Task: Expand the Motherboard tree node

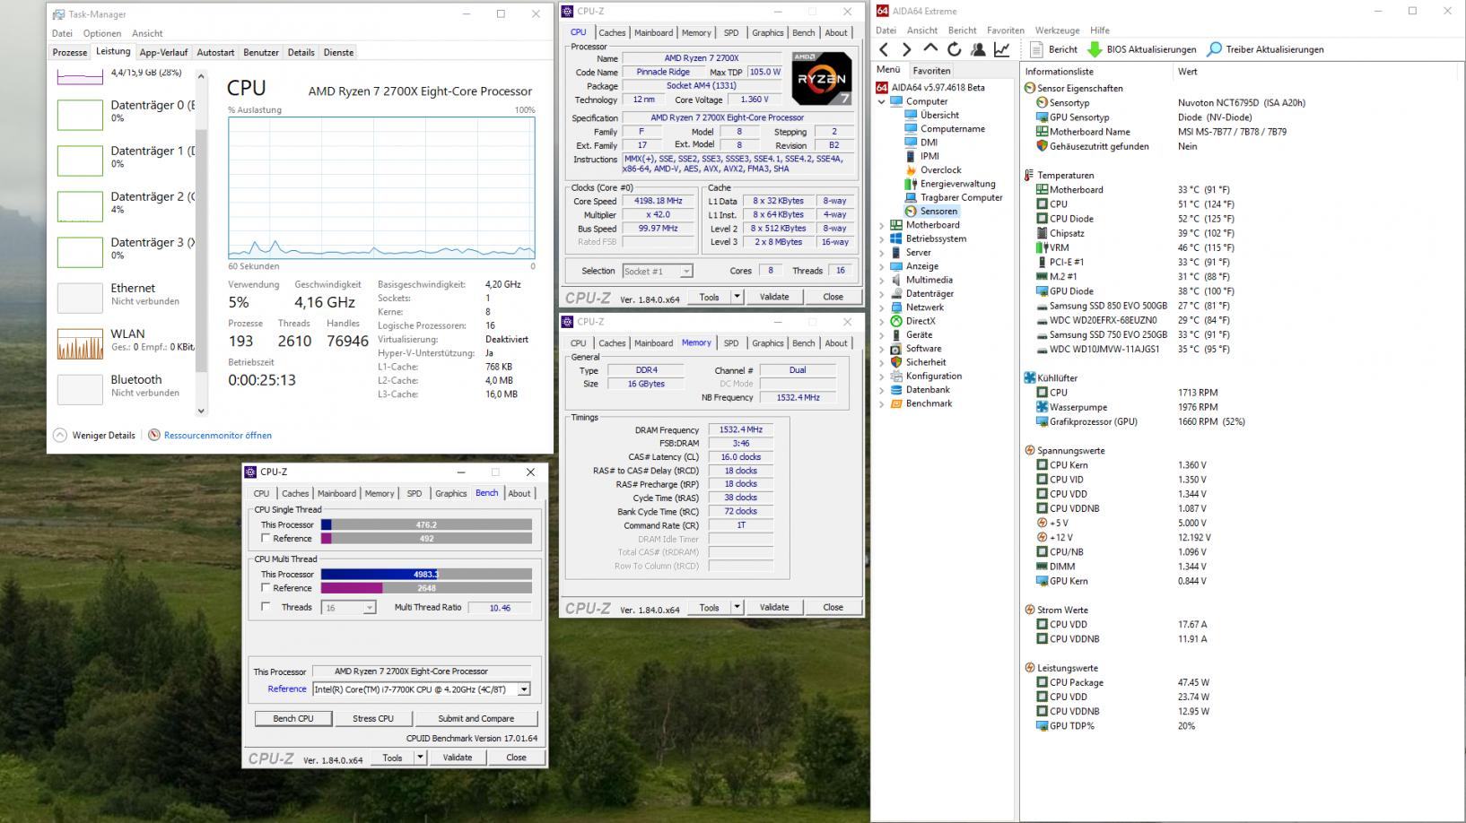Action: [881, 225]
